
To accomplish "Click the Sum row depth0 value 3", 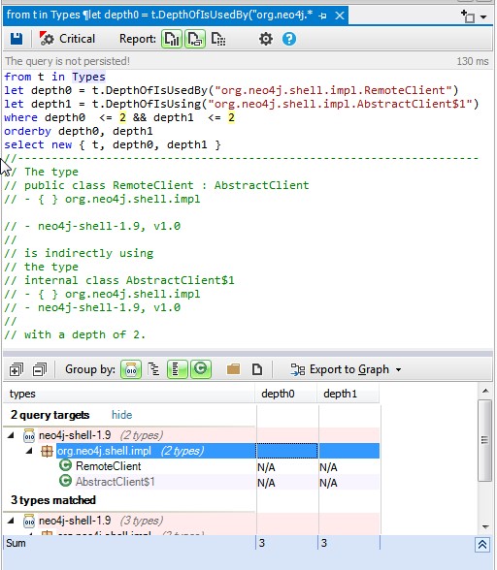I will [262, 543].
